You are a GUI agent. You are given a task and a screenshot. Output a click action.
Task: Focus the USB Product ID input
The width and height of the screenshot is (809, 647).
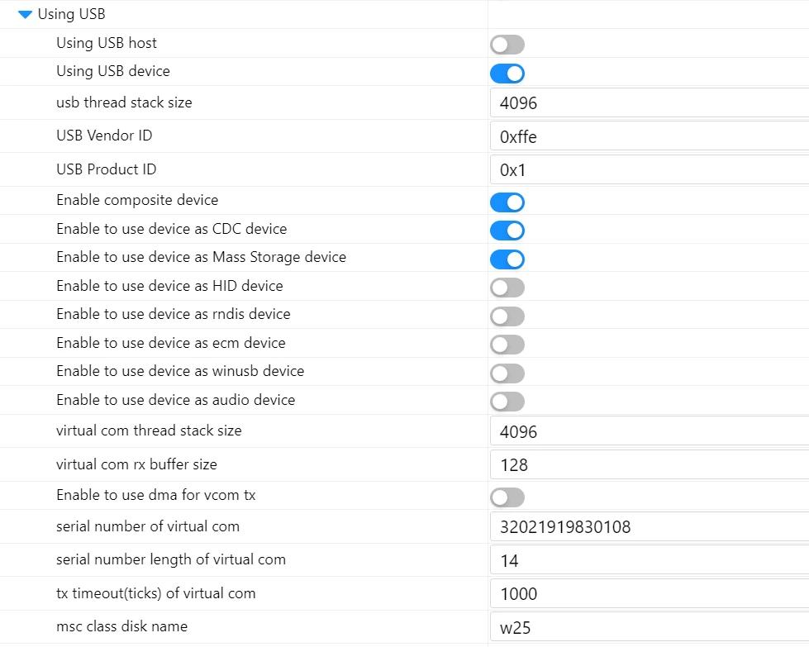[x=649, y=170]
